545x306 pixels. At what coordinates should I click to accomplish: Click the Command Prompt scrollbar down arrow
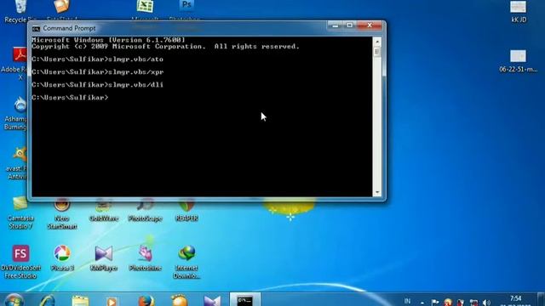376,193
